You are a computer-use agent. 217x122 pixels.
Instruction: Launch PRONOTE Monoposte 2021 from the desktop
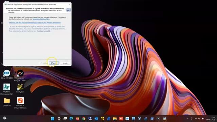coord(7,89)
